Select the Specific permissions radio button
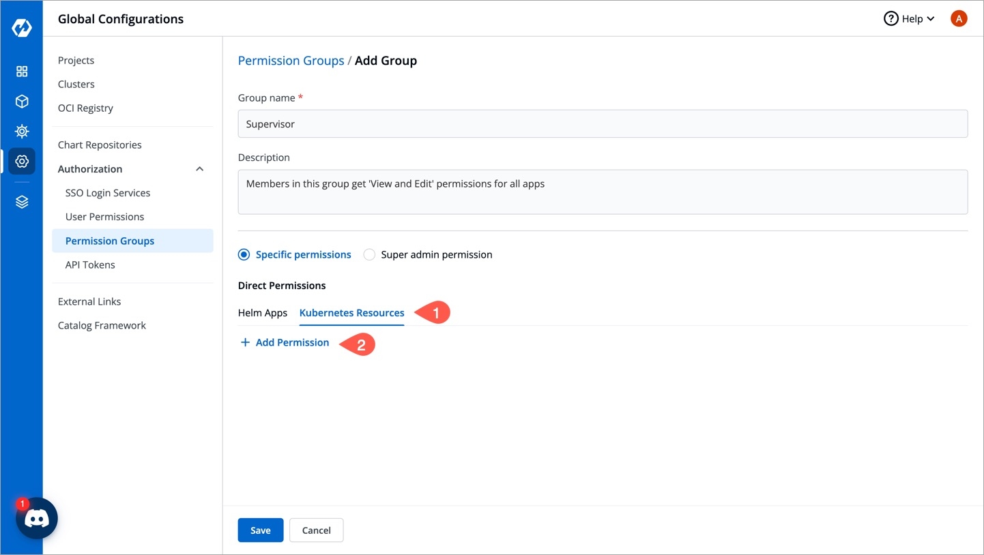Viewport: 984px width, 555px height. [x=244, y=255]
